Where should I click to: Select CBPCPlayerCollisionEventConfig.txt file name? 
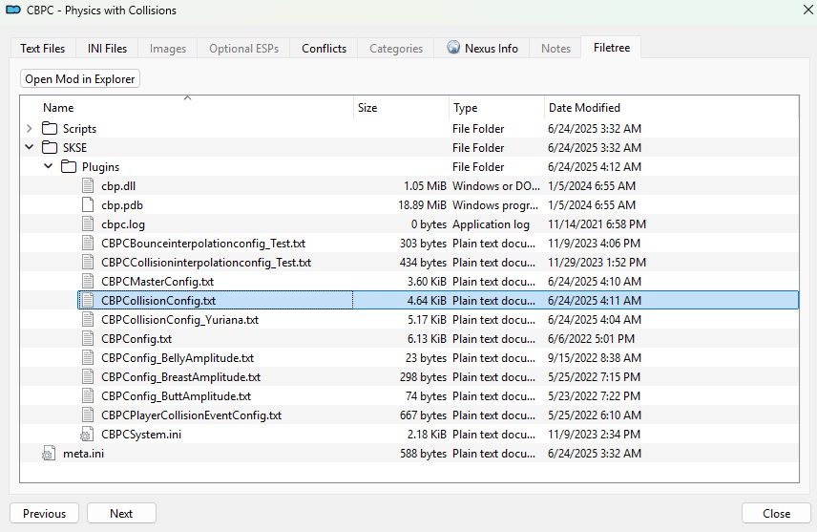[x=191, y=415]
